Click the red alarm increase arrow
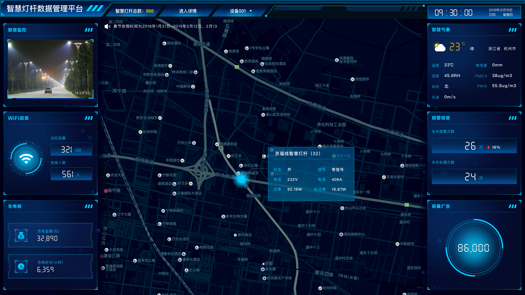Image resolution: width=525 pixels, height=295 pixels. 488,147
